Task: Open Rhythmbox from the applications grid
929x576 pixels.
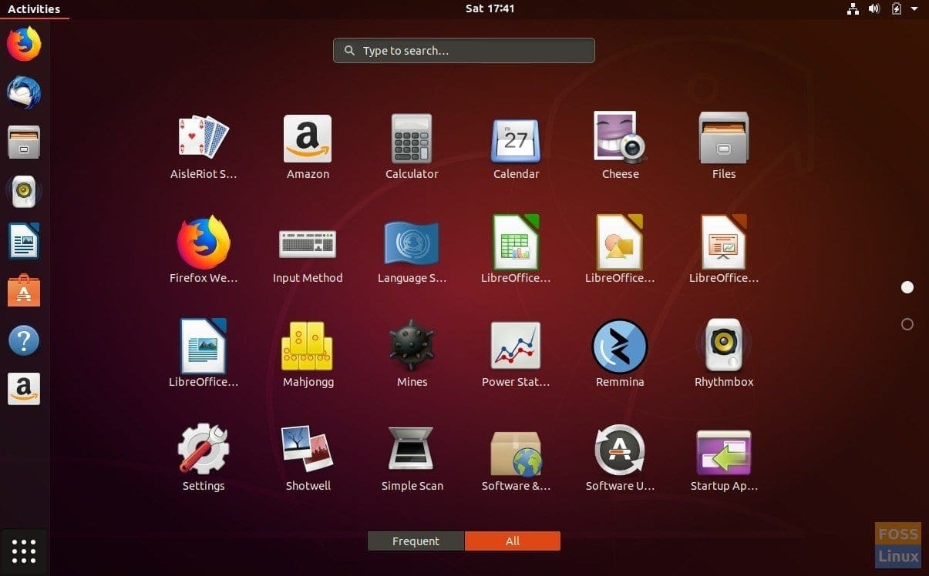Action: click(724, 347)
